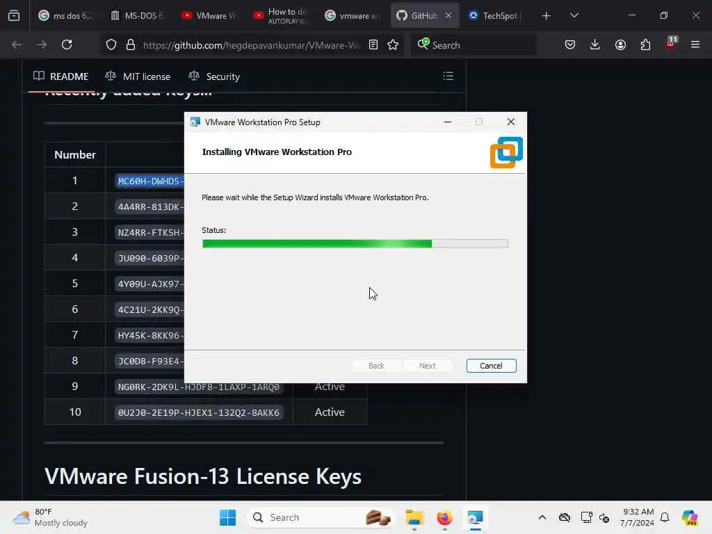712x534 pixels.
Task: Open a new browser tab
Action: [x=547, y=16]
